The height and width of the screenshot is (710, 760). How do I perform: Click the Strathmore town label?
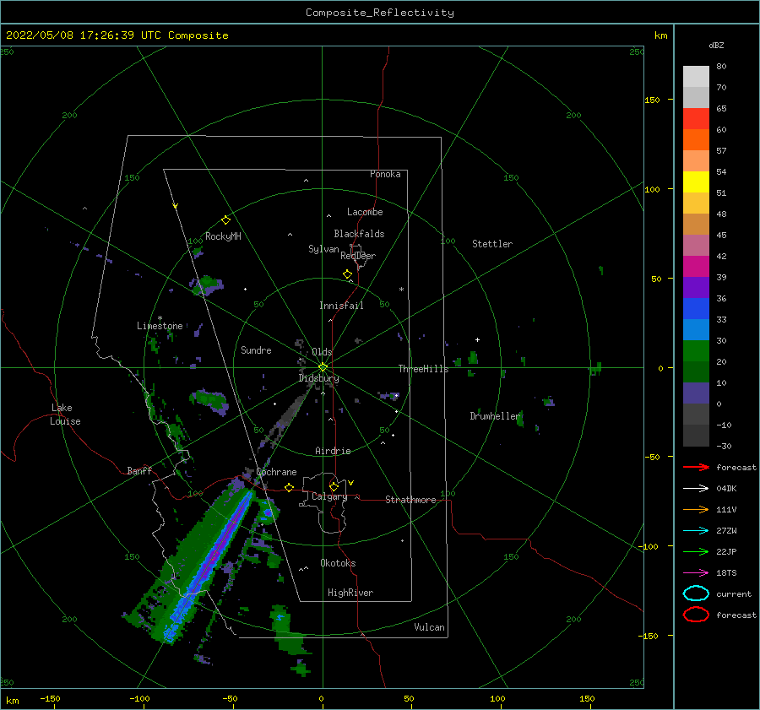[x=410, y=500]
